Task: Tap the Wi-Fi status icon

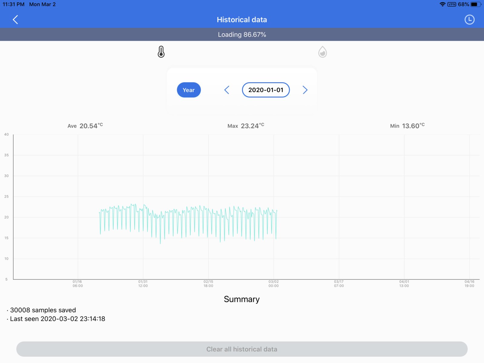Action: point(443,4)
